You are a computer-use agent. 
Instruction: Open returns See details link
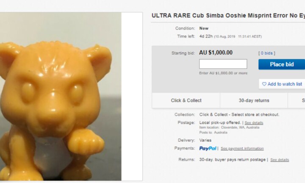(280, 160)
